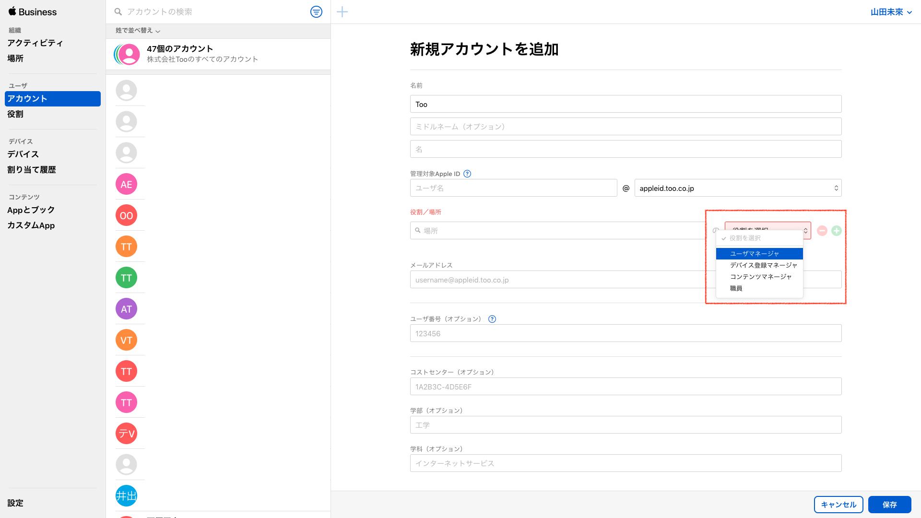Click the 保存 button
The image size is (921, 518).
pyautogui.click(x=890, y=505)
